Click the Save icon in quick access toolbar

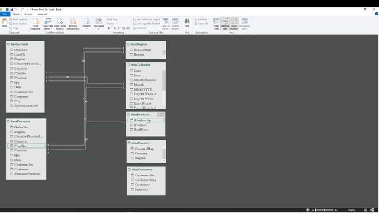point(12,9)
